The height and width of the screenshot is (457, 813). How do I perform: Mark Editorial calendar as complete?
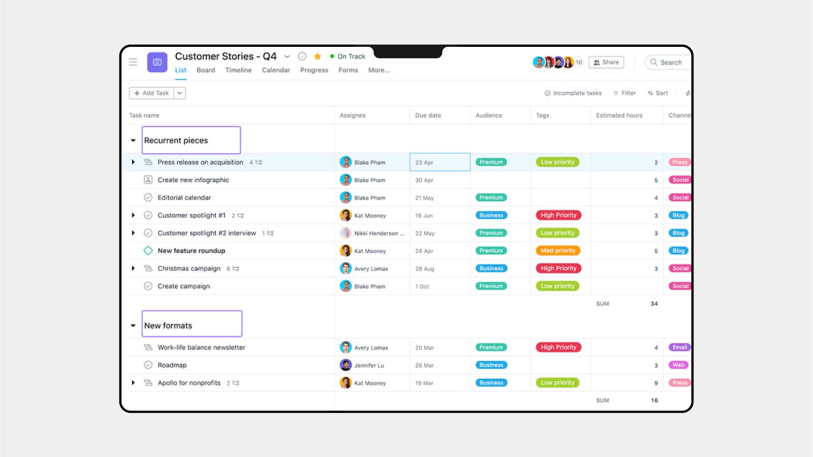coord(148,197)
